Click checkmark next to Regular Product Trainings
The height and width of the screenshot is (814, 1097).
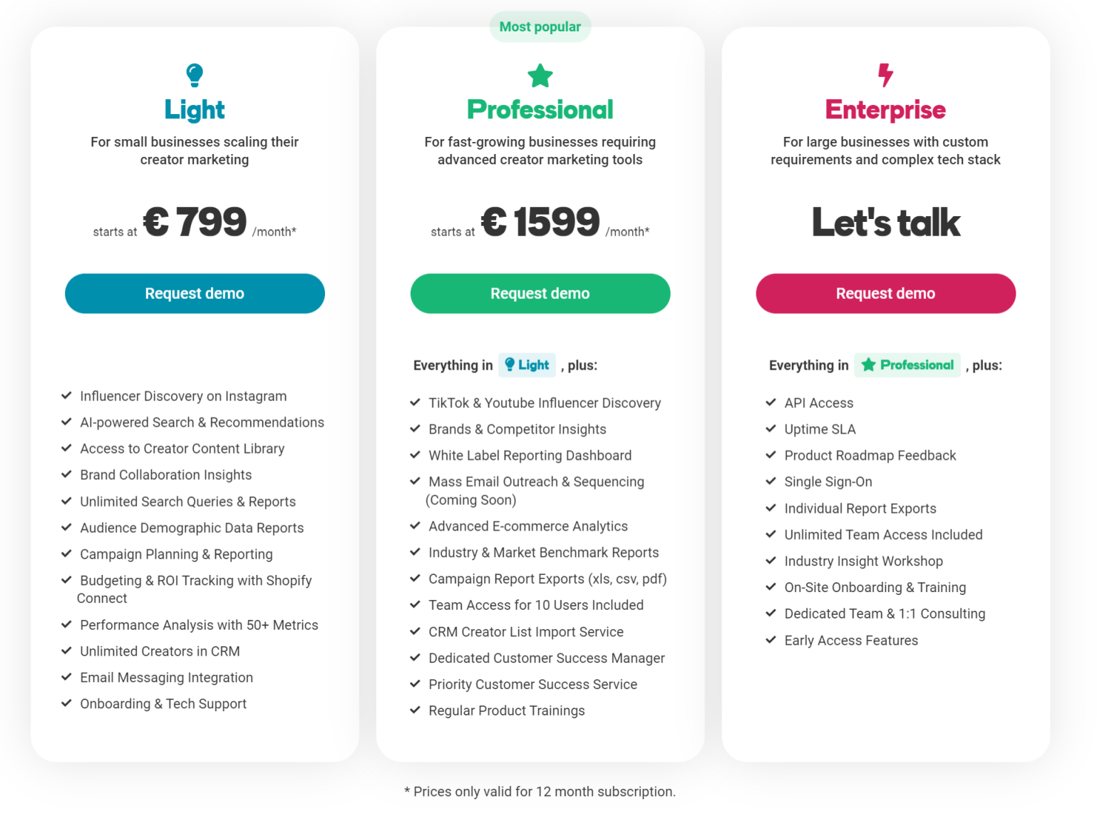point(415,710)
